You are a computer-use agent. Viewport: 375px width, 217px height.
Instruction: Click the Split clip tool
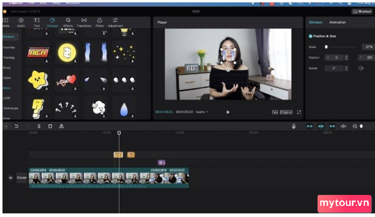[x=39, y=126]
